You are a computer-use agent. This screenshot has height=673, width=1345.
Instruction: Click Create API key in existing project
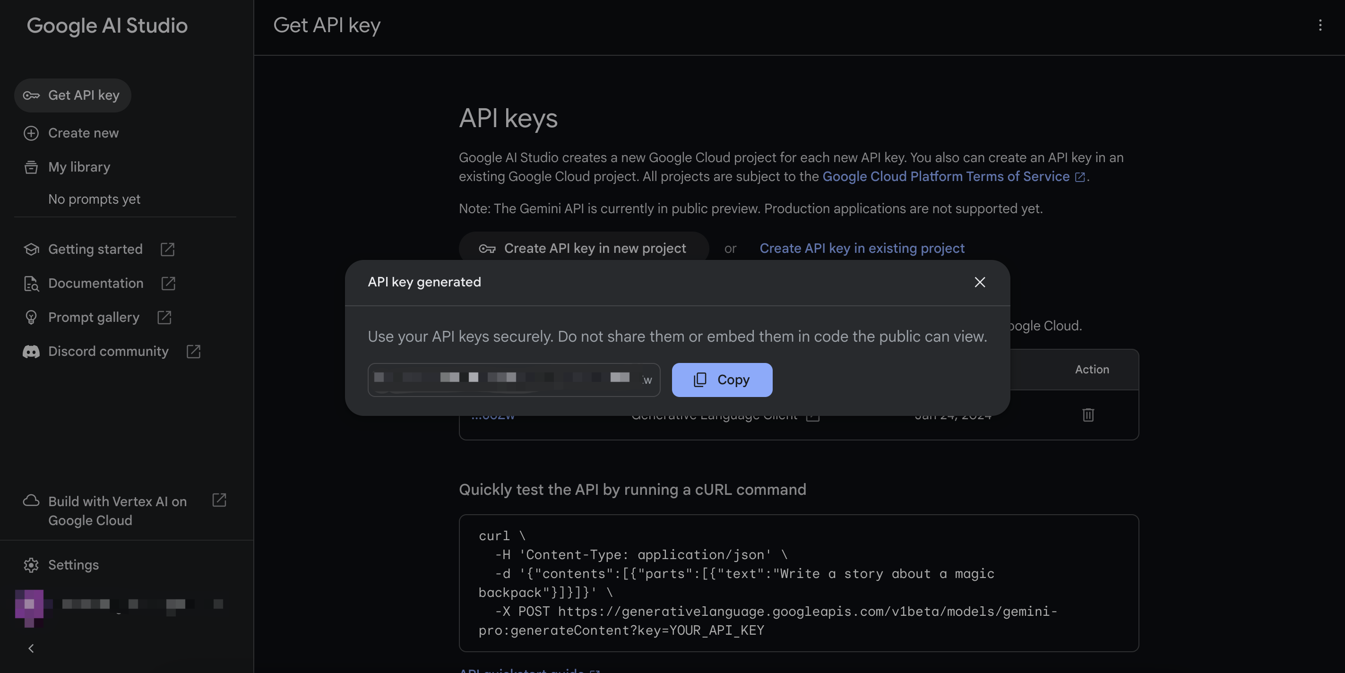[x=862, y=249]
